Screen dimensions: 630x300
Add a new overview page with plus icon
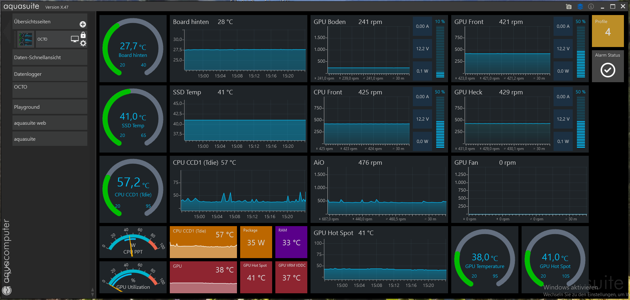pos(83,24)
